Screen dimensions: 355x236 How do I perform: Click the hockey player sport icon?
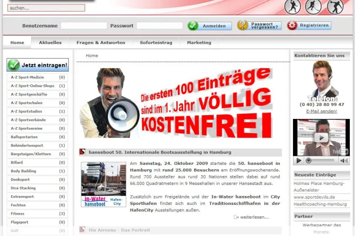tap(314, 7)
